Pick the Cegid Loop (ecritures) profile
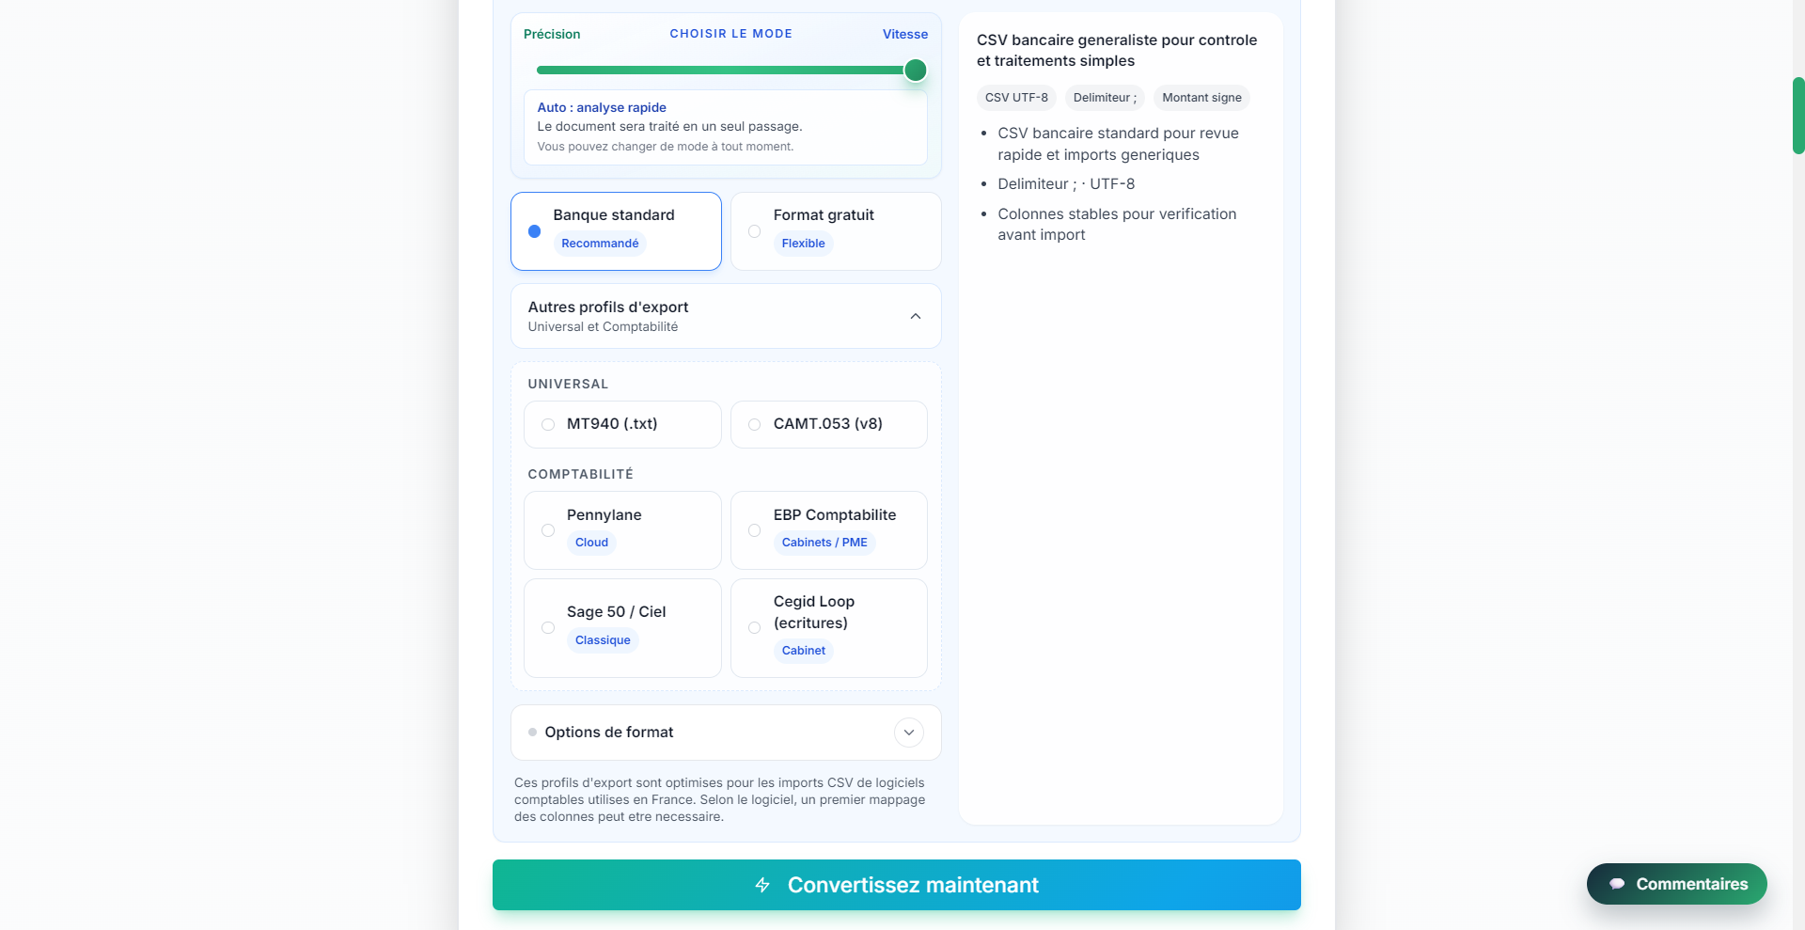The width and height of the screenshot is (1805, 930). (x=829, y=628)
